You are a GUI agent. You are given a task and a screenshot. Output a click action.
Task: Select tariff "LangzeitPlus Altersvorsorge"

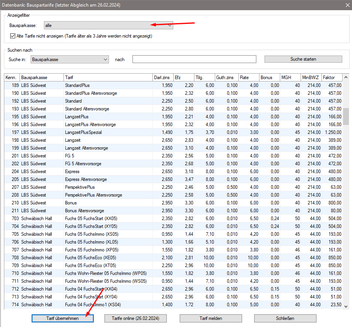point(91,125)
